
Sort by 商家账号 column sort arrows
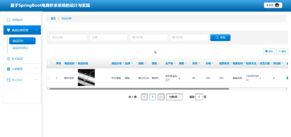[231, 63]
